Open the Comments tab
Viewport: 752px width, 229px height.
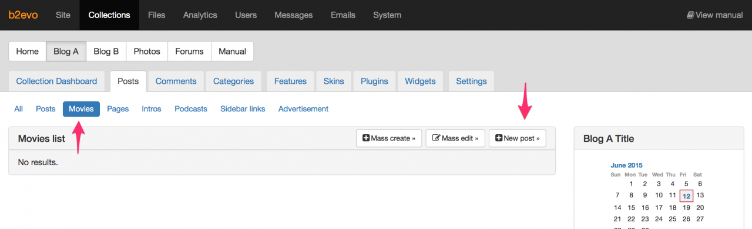[176, 81]
